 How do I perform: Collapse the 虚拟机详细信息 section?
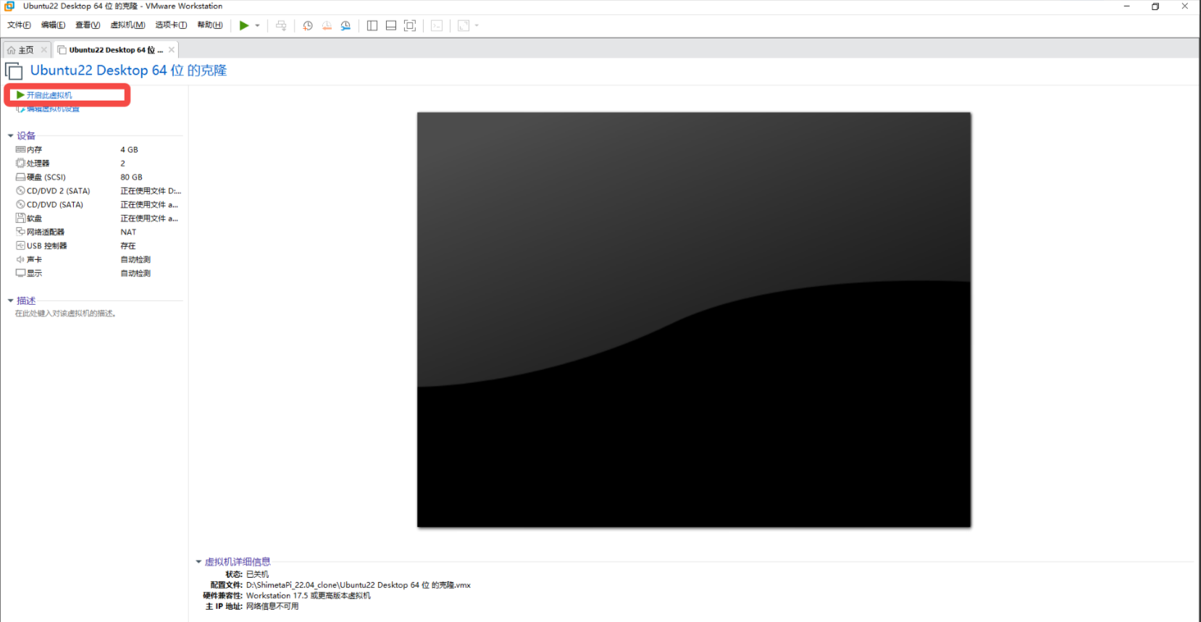(x=198, y=562)
